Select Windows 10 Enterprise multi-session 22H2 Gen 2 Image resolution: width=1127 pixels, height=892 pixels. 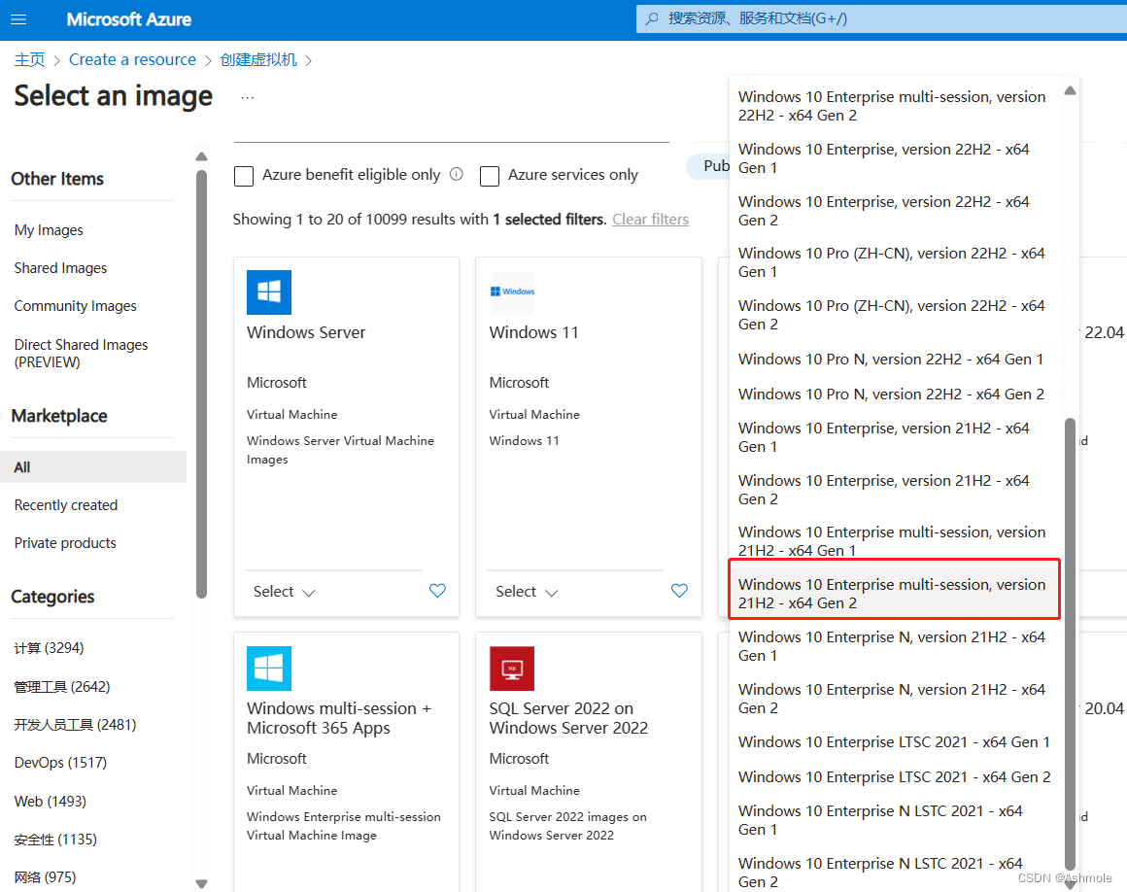point(894,106)
